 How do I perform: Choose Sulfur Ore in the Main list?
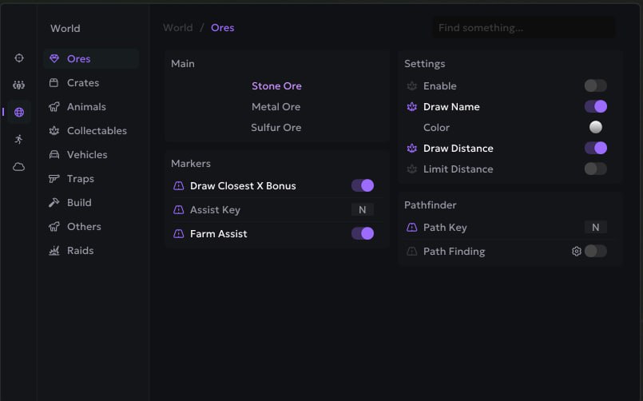tap(276, 128)
